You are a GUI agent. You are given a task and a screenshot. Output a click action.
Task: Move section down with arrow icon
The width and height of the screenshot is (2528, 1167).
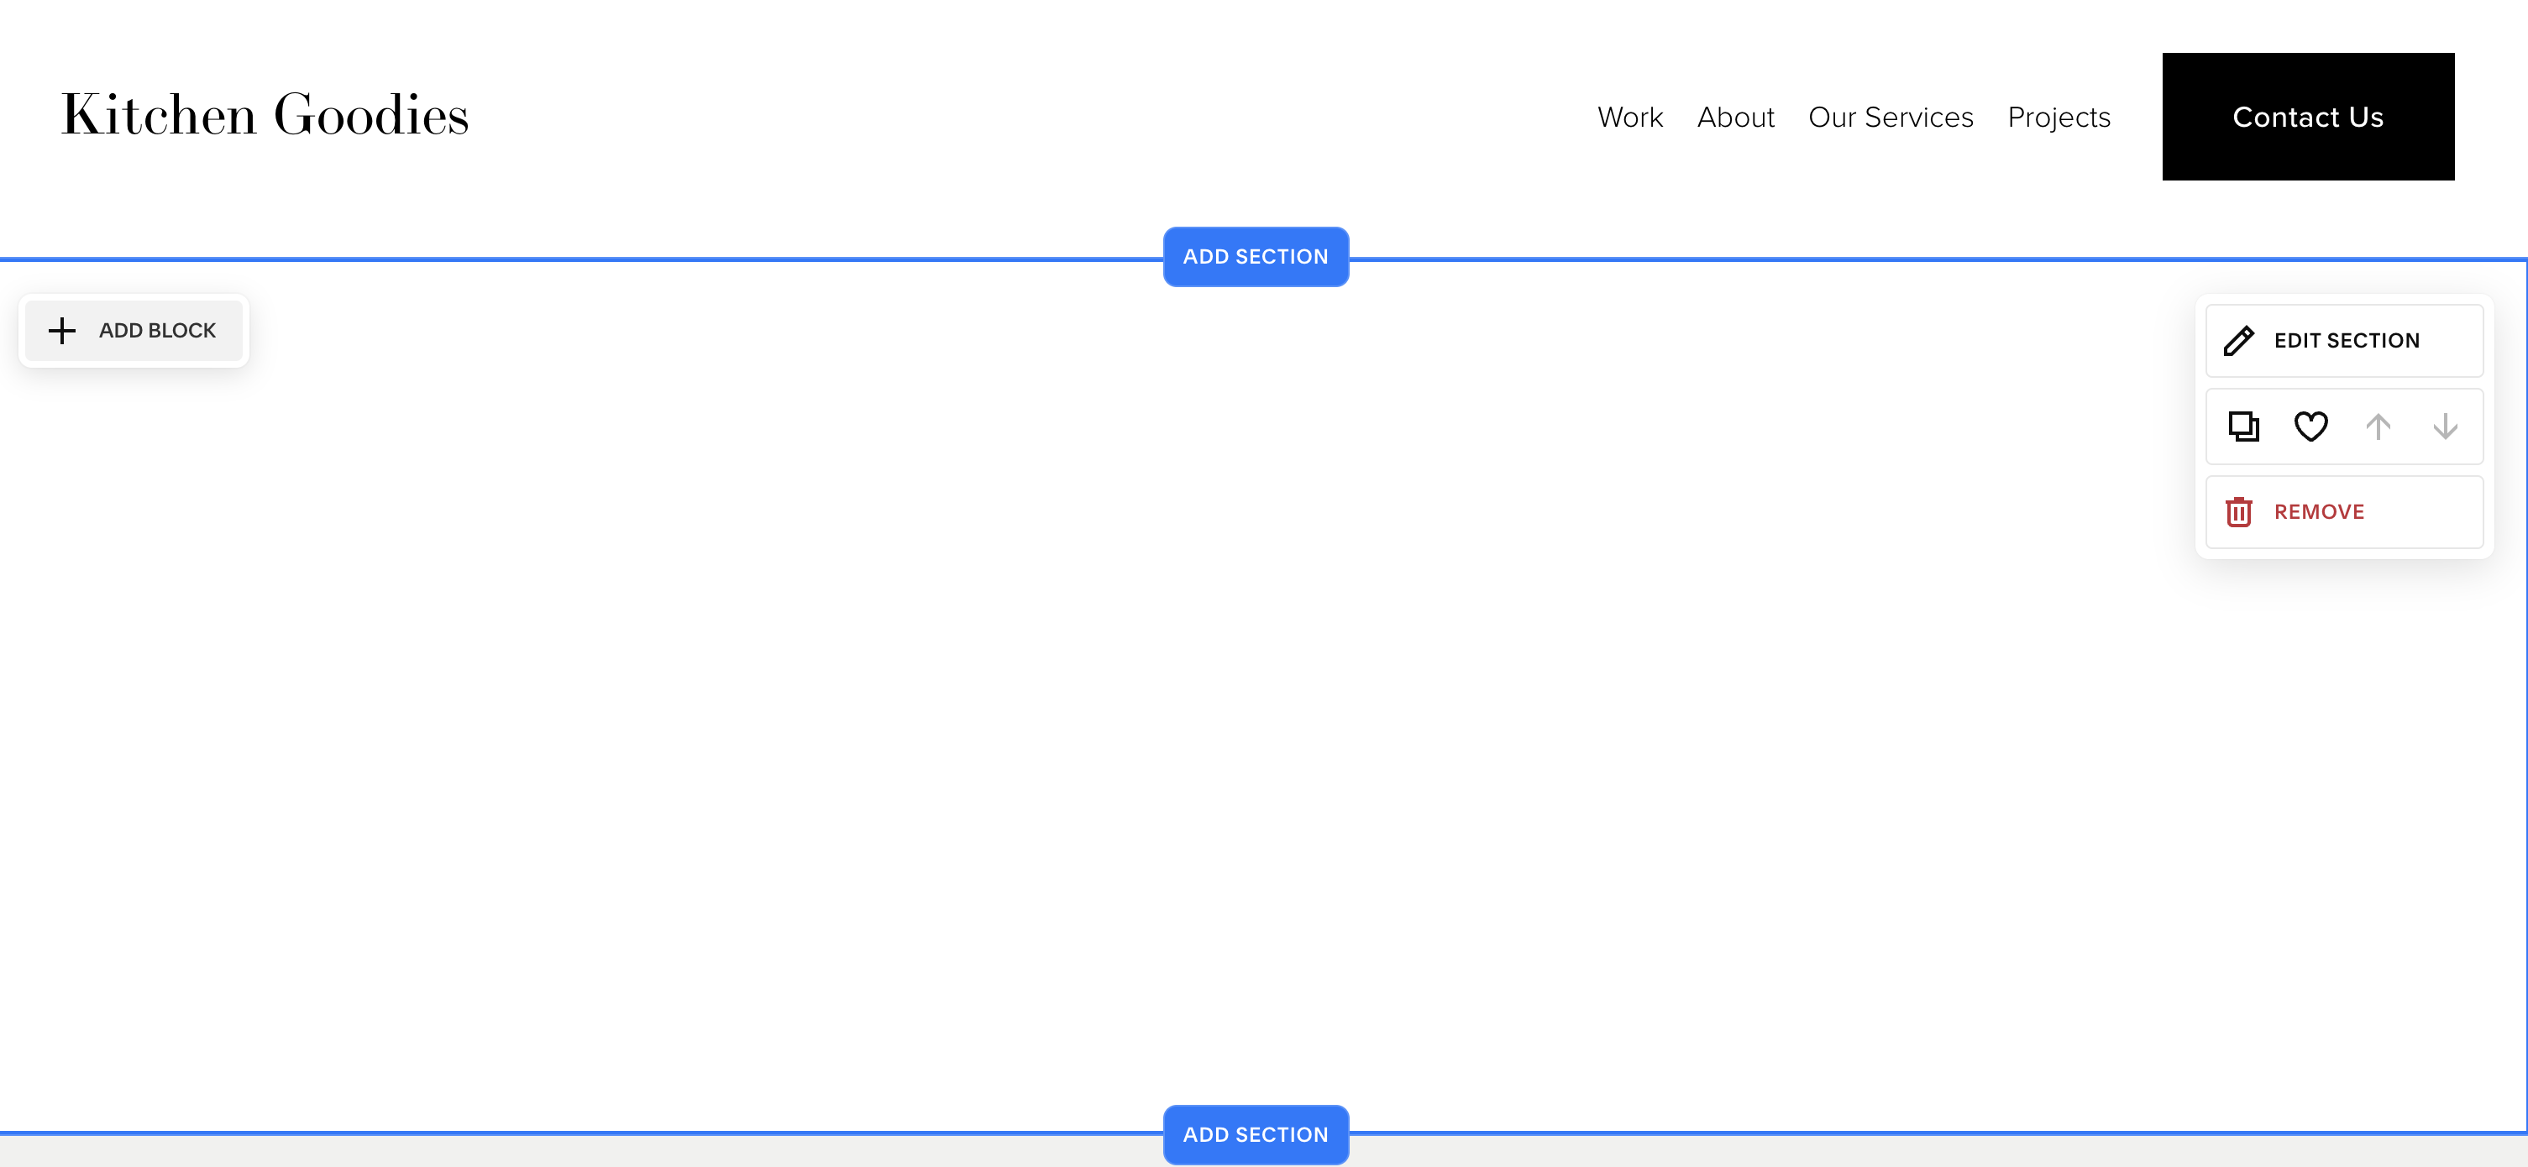[x=2445, y=427]
